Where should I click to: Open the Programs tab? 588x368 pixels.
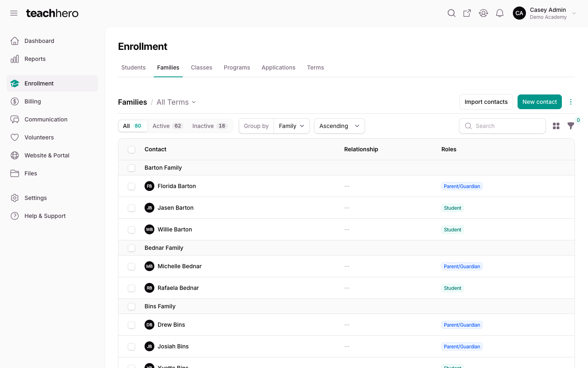click(237, 67)
